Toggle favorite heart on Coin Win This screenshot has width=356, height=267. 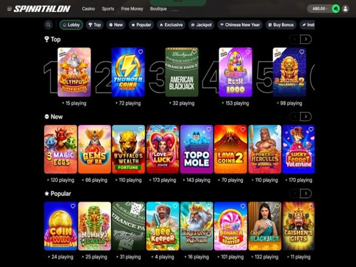73,206
